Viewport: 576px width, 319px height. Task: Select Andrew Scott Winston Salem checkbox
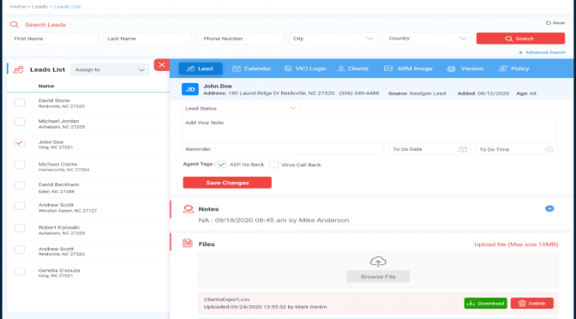(x=20, y=206)
